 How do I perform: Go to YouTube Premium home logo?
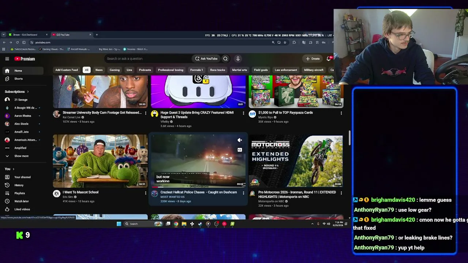[24, 58]
